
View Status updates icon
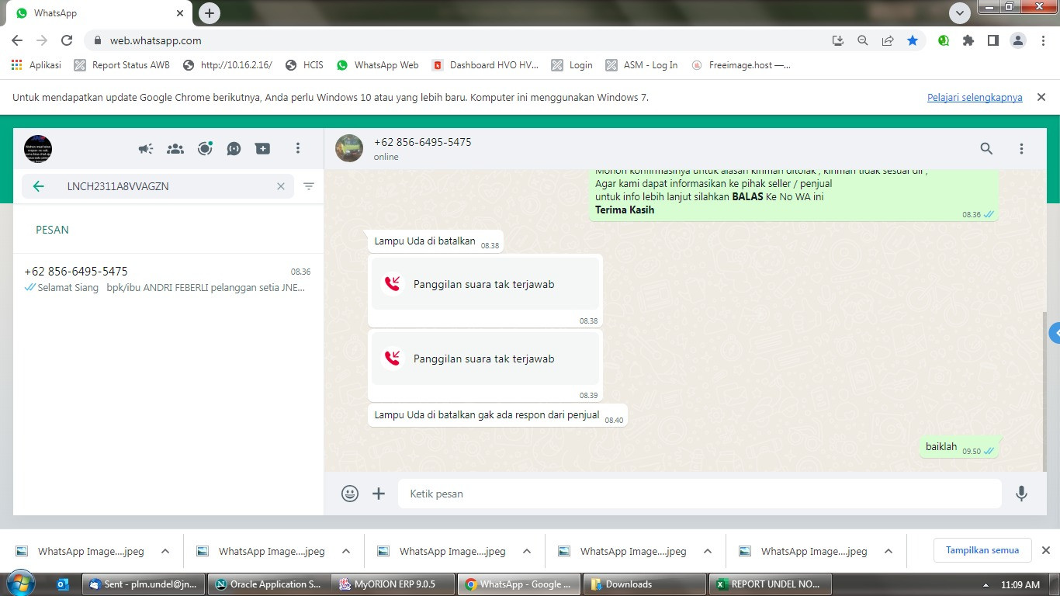point(205,148)
